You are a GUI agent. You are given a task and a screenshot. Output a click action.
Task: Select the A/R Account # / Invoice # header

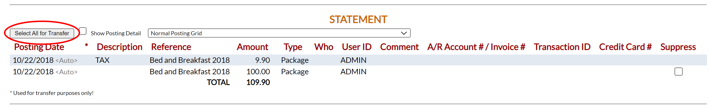click(x=476, y=47)
